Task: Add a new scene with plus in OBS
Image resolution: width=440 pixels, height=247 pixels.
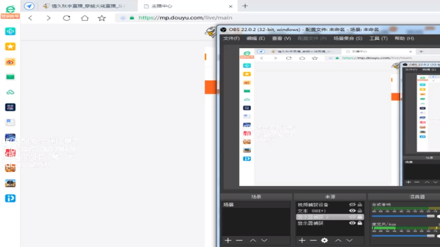Action: 228,240
